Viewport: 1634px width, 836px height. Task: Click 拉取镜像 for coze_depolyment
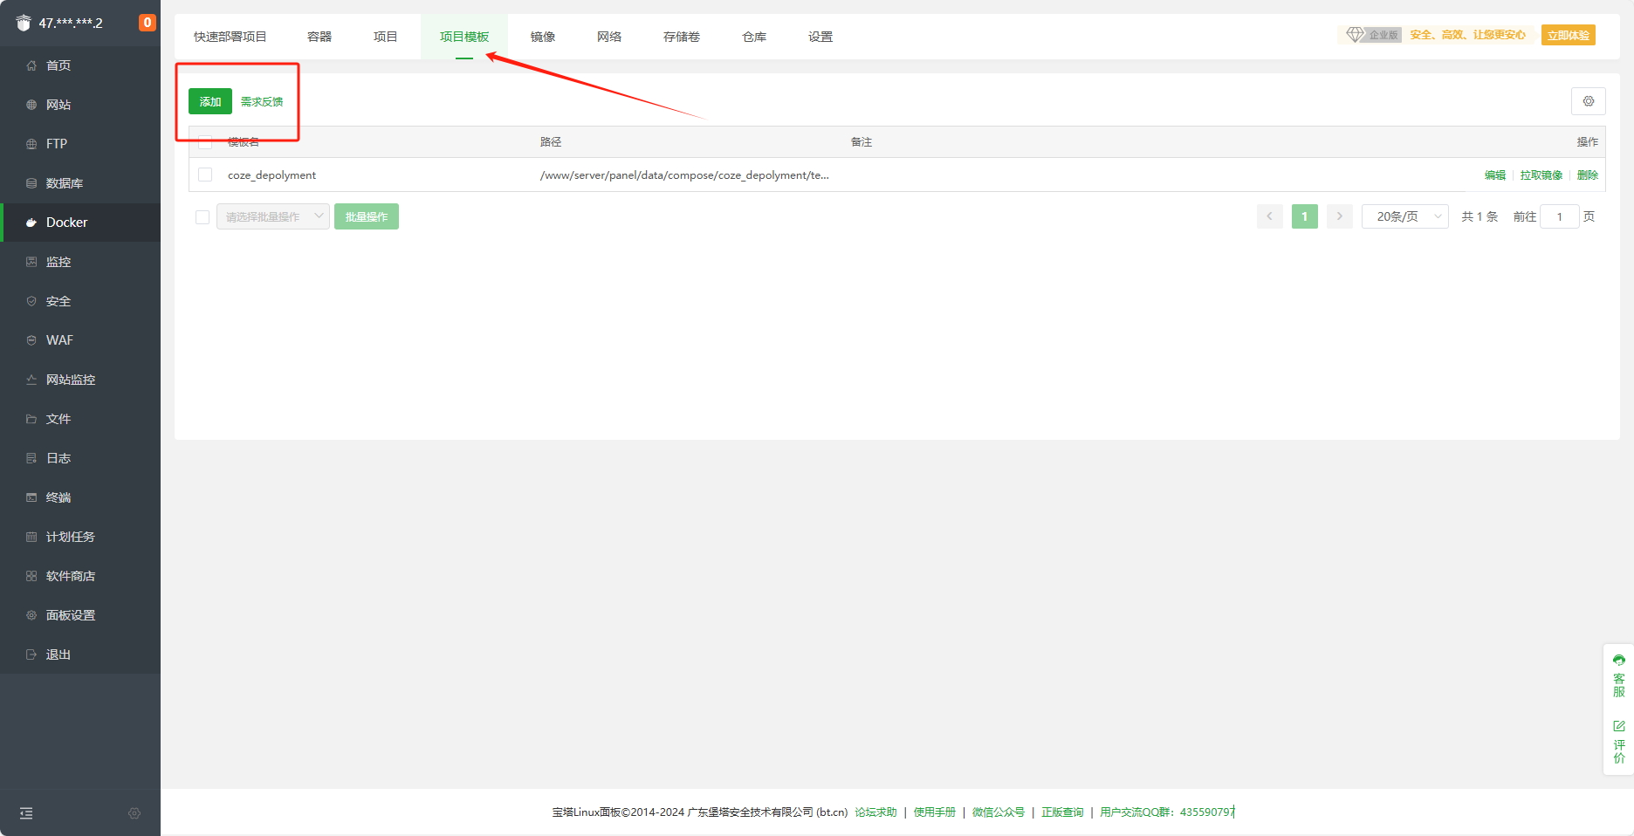(1541, 175)
